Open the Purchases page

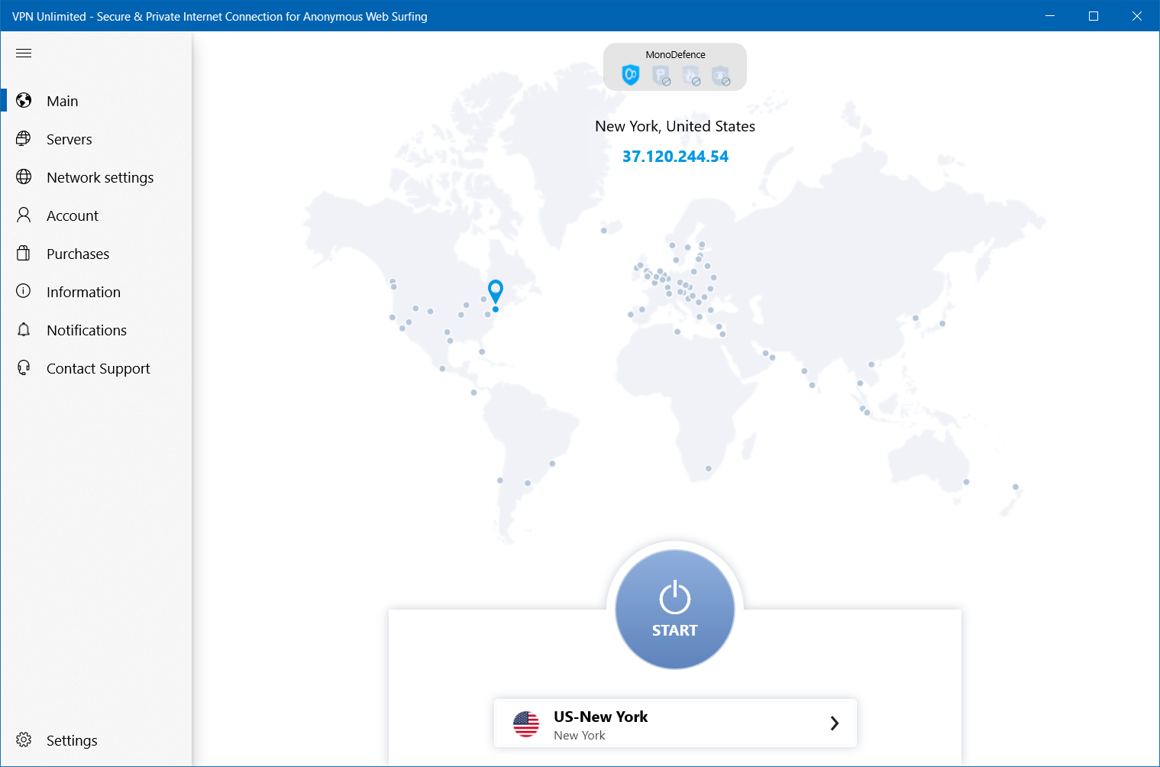[78, 253]
